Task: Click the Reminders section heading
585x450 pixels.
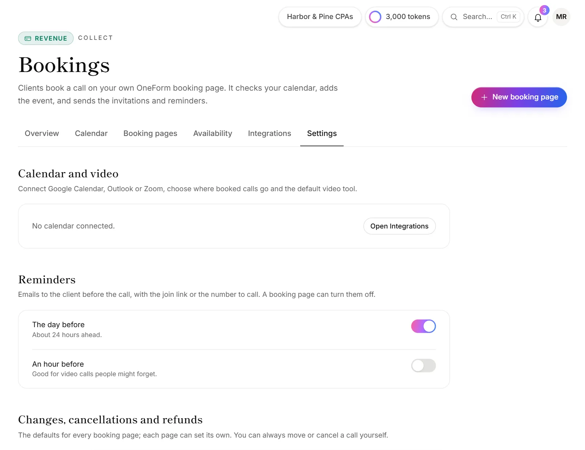Action: (x=47, y=280)
